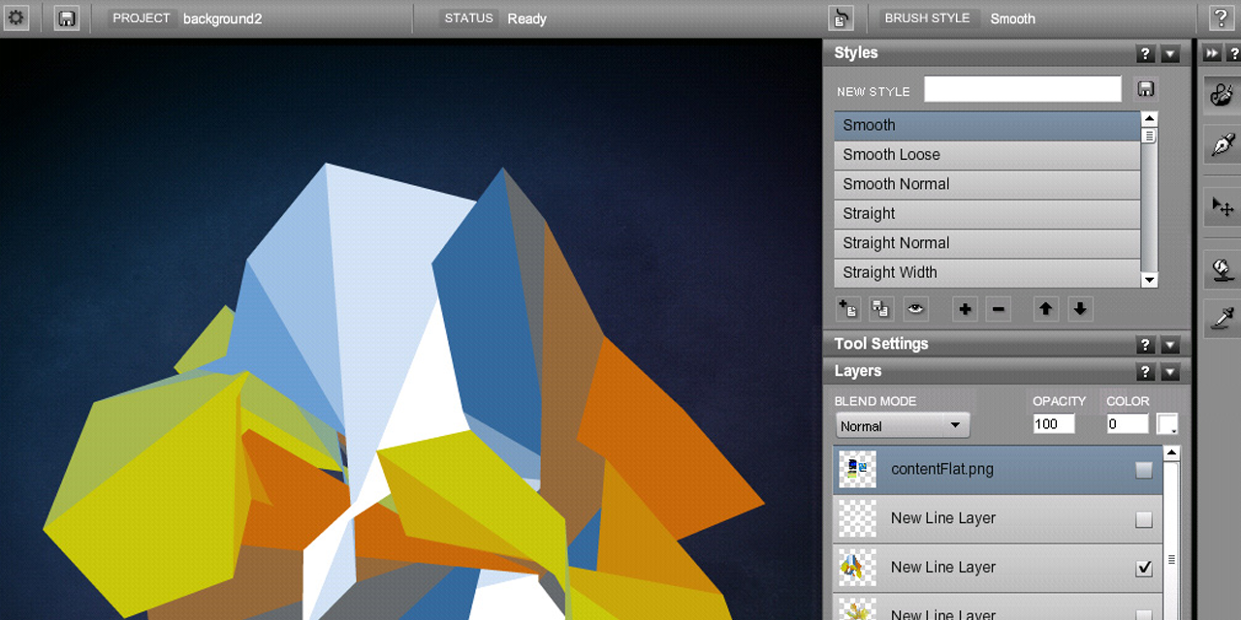Viewport: 1241px width, 620px height.
Task: Uncheck the visible New Line Layer checkbox
Action: click(x=1143, y=568)
